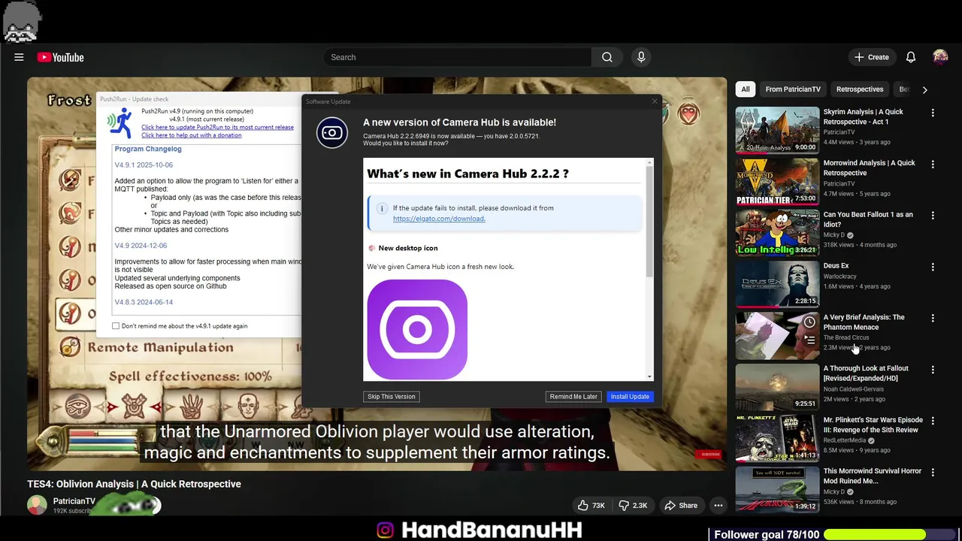Open options for A Very Brief Analysis video
The image size is (962, 541).
pos(933,319)
